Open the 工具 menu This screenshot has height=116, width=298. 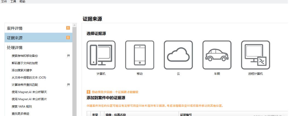click(13, 2)
